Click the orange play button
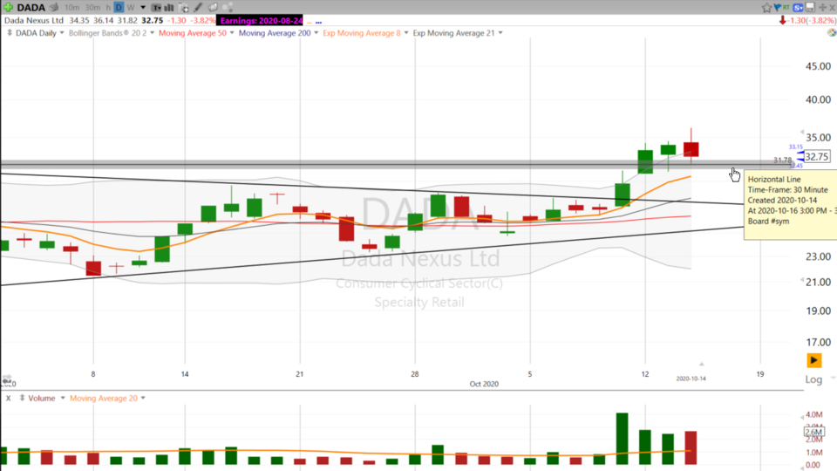Screen dimensions: 837x471 tap(813, 360)
